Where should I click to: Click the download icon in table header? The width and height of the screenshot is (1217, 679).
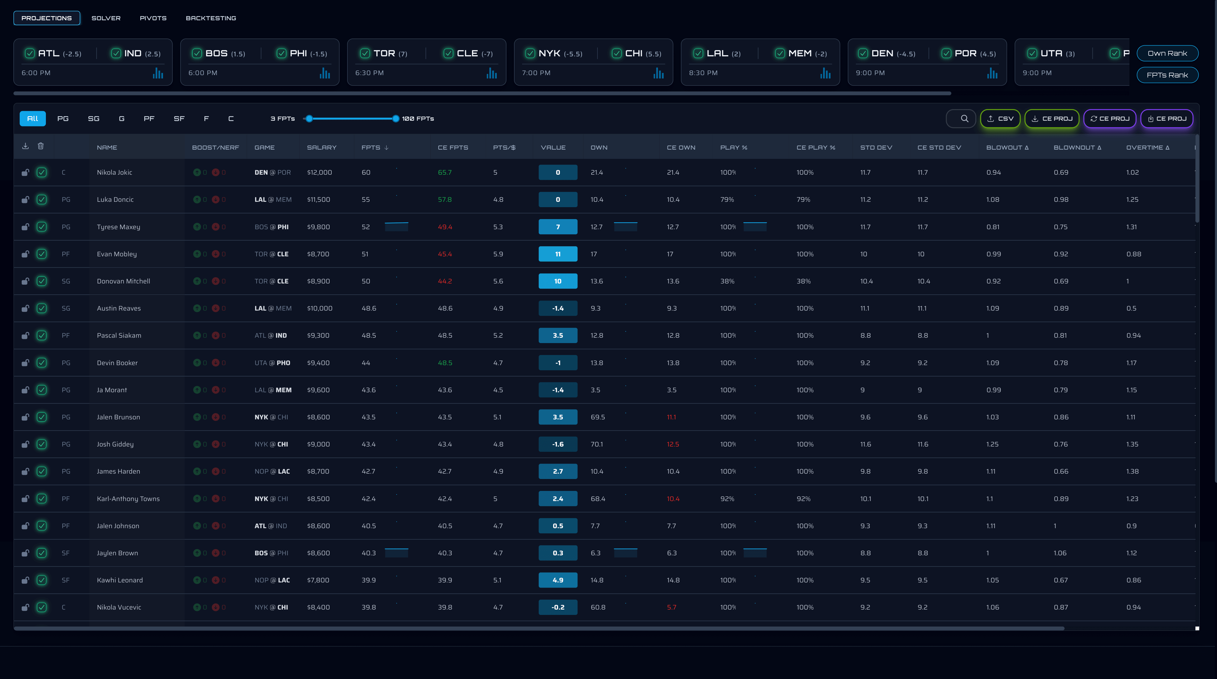26,146
